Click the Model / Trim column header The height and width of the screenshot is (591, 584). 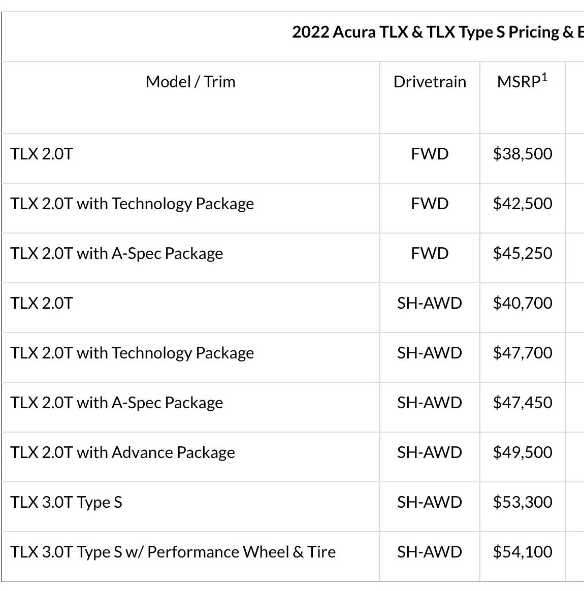coord(190,82)
